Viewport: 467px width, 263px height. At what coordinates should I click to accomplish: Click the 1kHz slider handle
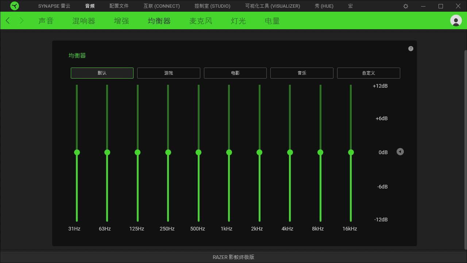229,152
